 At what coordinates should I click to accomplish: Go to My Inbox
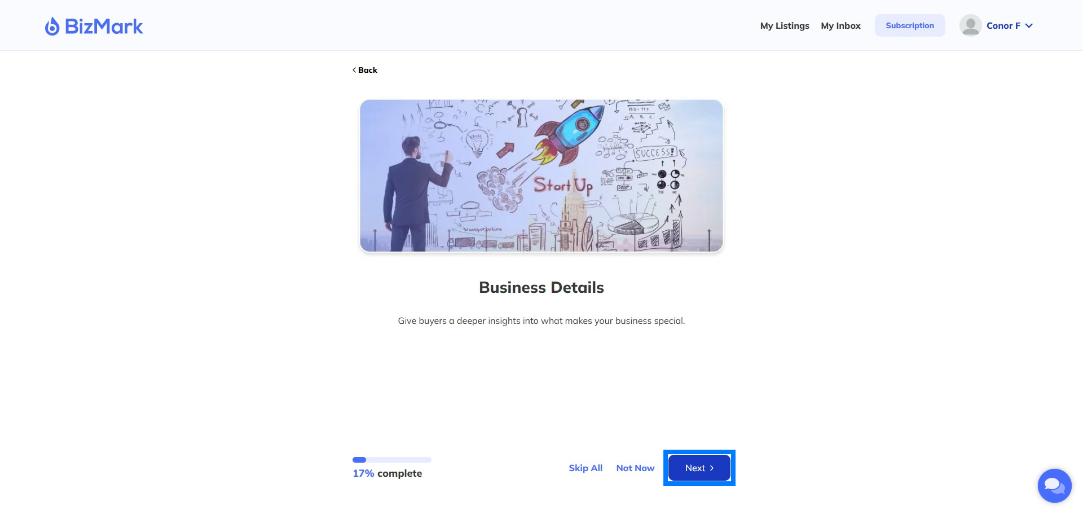point(840,25)
